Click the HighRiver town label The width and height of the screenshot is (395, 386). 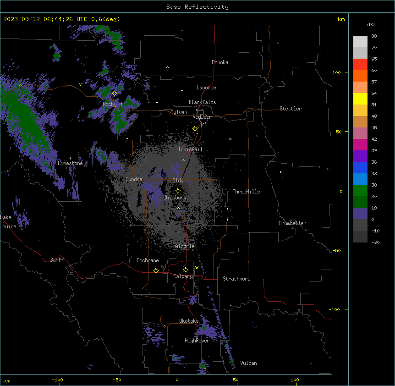197,341
